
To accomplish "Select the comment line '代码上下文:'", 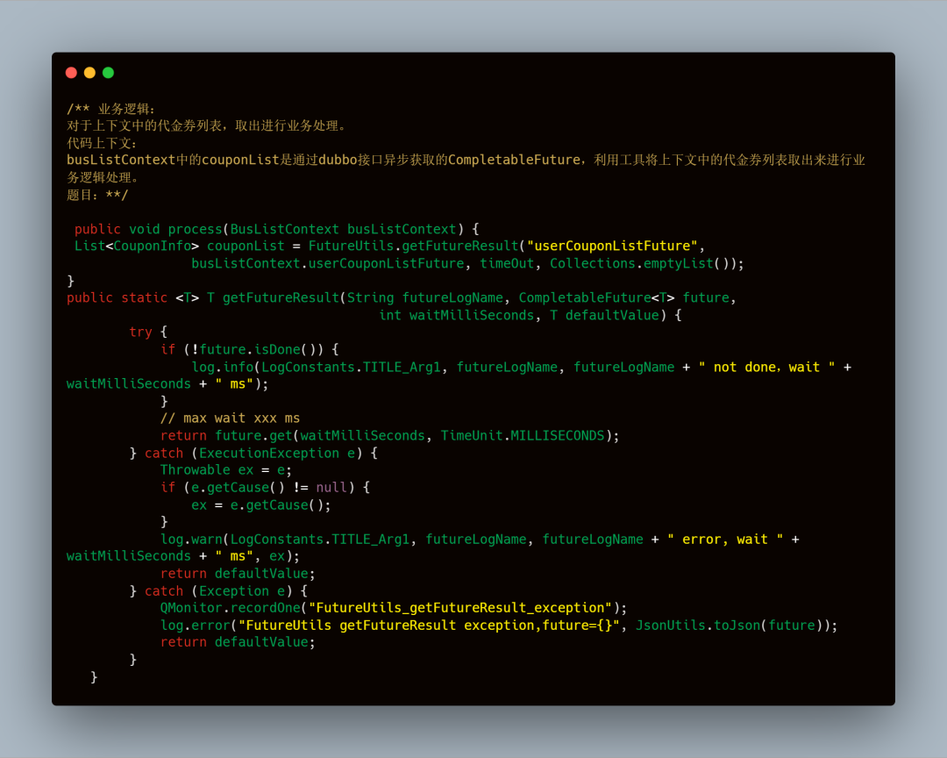I will click(x=102, y=143).
